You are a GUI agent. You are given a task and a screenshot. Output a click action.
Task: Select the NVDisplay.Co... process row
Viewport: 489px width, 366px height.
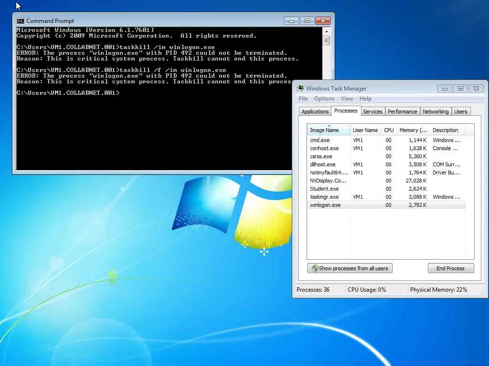pos(386,181)
